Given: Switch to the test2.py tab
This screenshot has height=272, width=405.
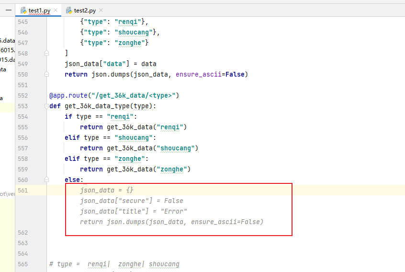Looking at the screenshot, I should click(x=85, y=10).
